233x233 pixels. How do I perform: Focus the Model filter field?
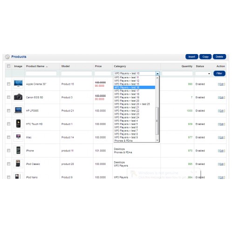point(76,74)
